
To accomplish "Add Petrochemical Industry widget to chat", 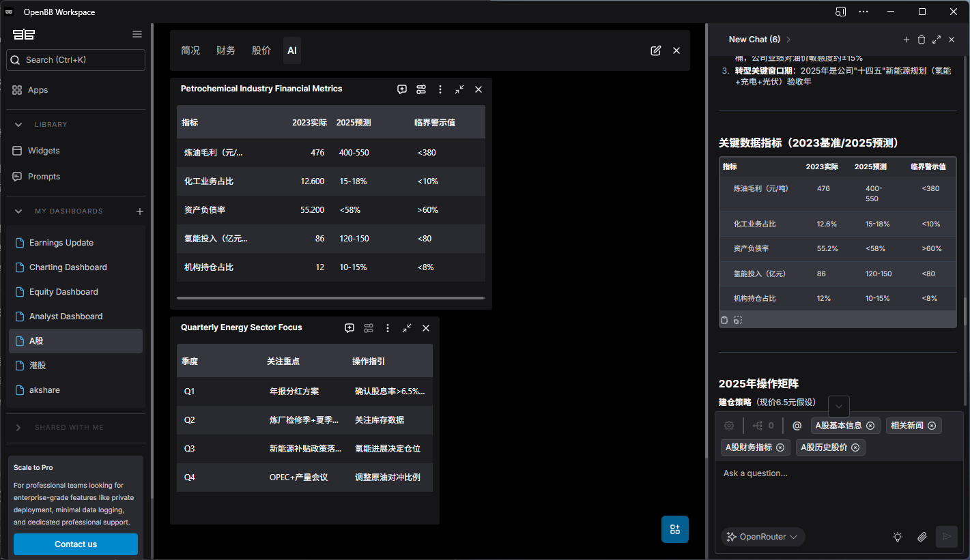I will click(x=402, y=89).
